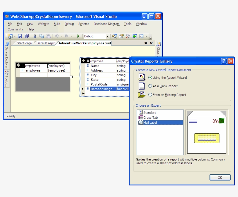Open the Build menu

click(x=57, y=24)
